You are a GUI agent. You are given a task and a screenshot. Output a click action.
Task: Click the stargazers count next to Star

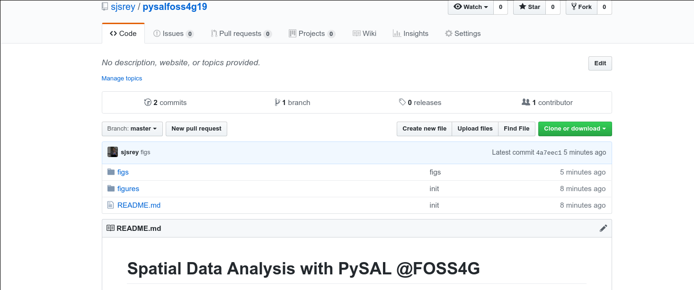pos(552,7)
